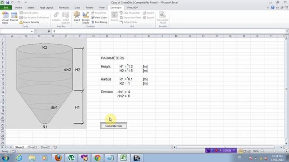
Task: Switch to the Home tab
Action: tap(19, 8)
